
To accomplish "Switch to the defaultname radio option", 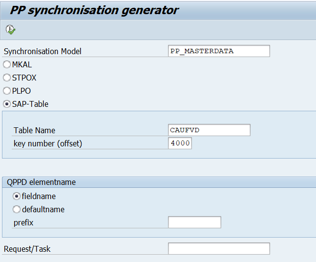I will (17, 209).
